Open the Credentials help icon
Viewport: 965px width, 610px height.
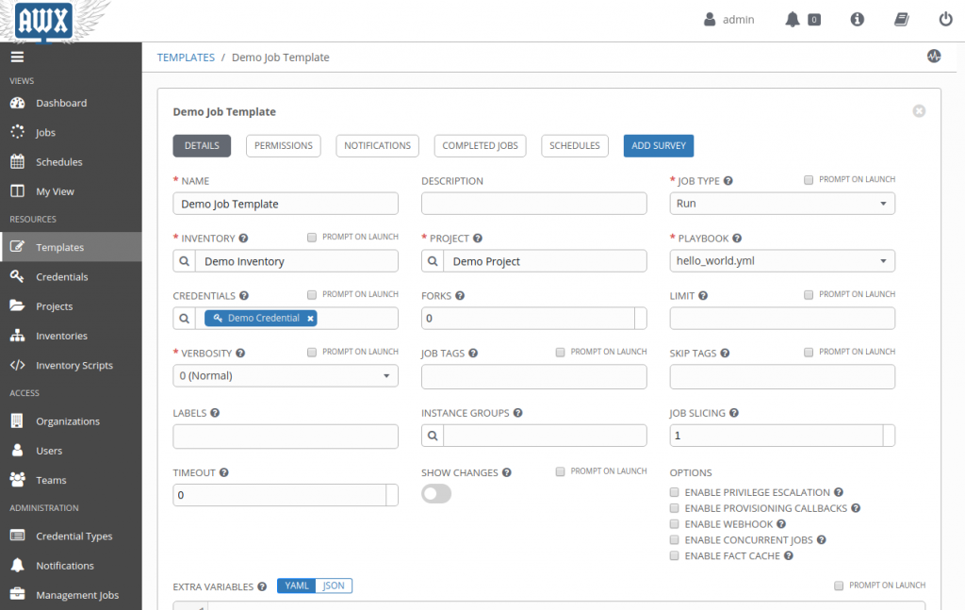pyautogui.click(x=244, y=295)
